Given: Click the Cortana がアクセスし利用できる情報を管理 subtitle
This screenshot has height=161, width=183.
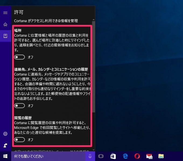Looking at the screenshot, I should point(46,21).
